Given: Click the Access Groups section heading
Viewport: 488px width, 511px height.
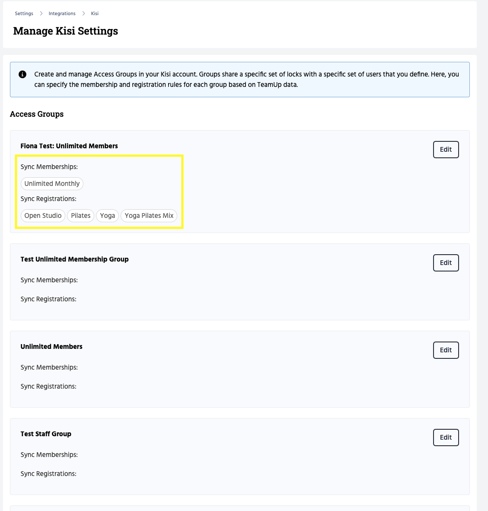Looking at the screenshot, I should click(x=37, y=114).
